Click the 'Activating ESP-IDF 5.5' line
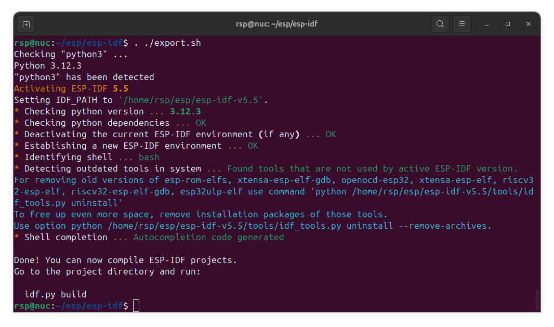This screenshot has height=327, width=554. (71, 89)
